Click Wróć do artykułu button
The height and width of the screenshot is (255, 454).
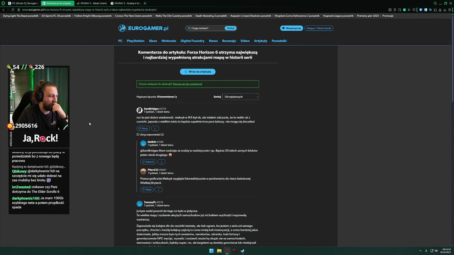tap(198, 72)
